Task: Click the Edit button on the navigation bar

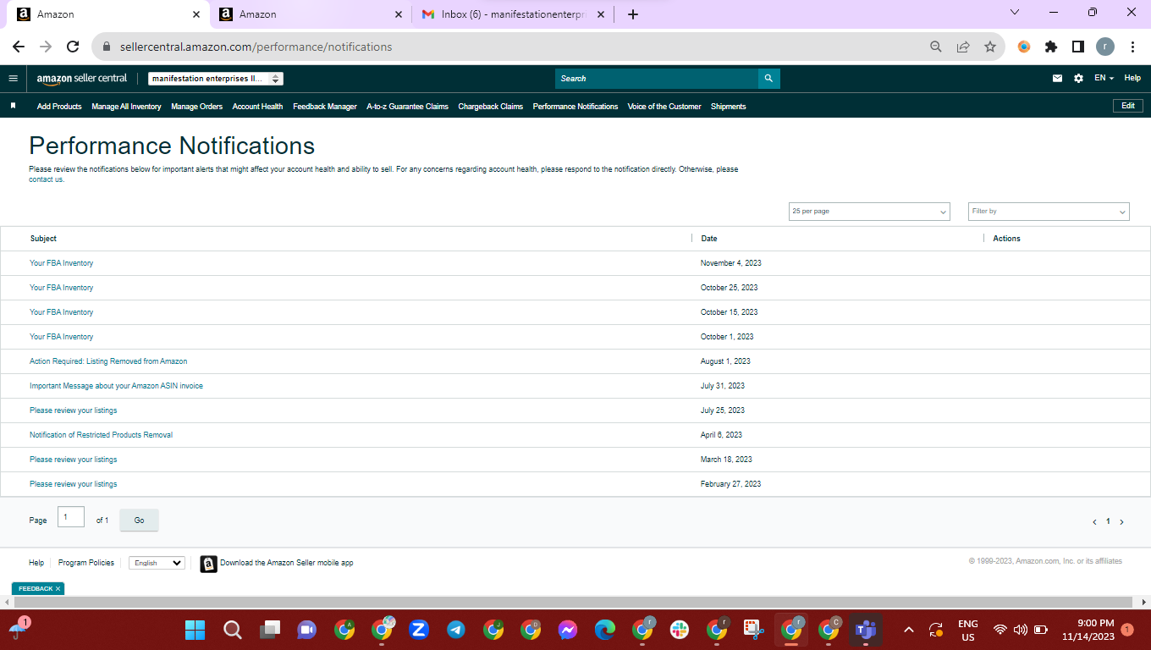Action: pyautogui.click(x=1128, y=106)
